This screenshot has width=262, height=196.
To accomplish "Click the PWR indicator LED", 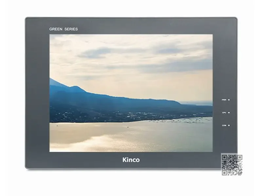I will 229,100.
